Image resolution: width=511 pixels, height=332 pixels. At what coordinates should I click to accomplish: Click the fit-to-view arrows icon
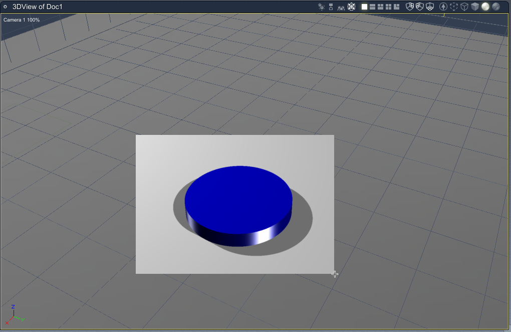point(351,7)
